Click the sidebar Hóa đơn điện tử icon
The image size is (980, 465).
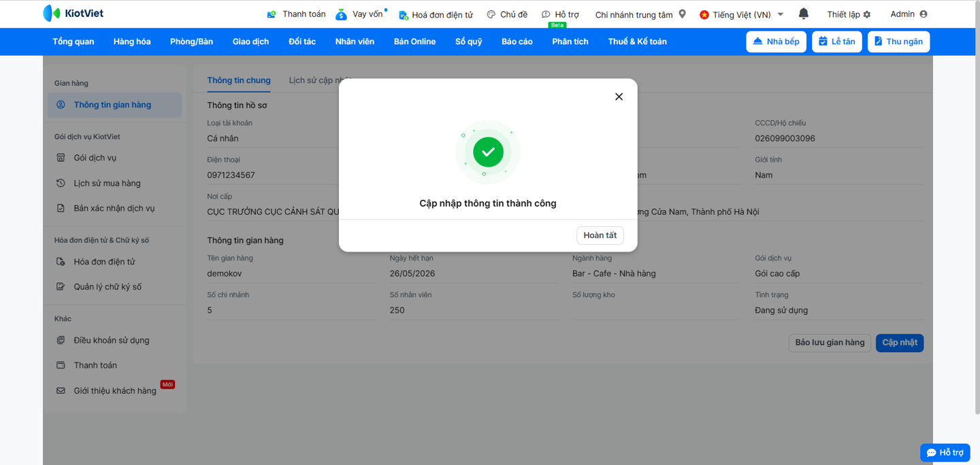[61, 262]
